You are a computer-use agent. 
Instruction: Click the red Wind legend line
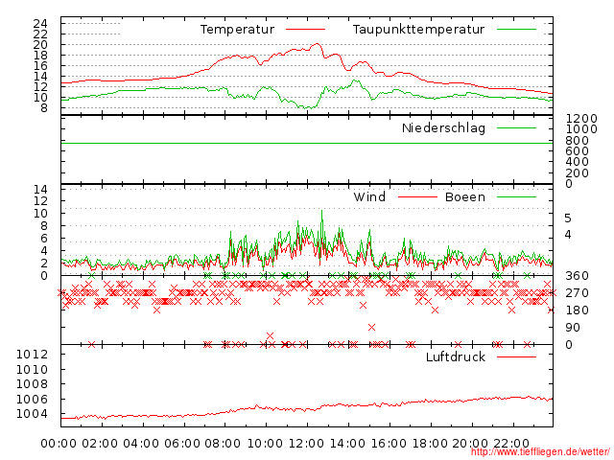417,196
